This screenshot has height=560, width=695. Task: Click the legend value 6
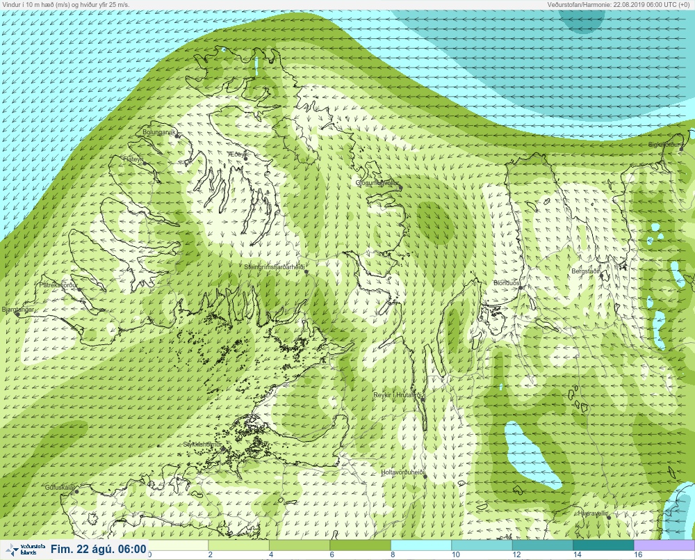332,554
